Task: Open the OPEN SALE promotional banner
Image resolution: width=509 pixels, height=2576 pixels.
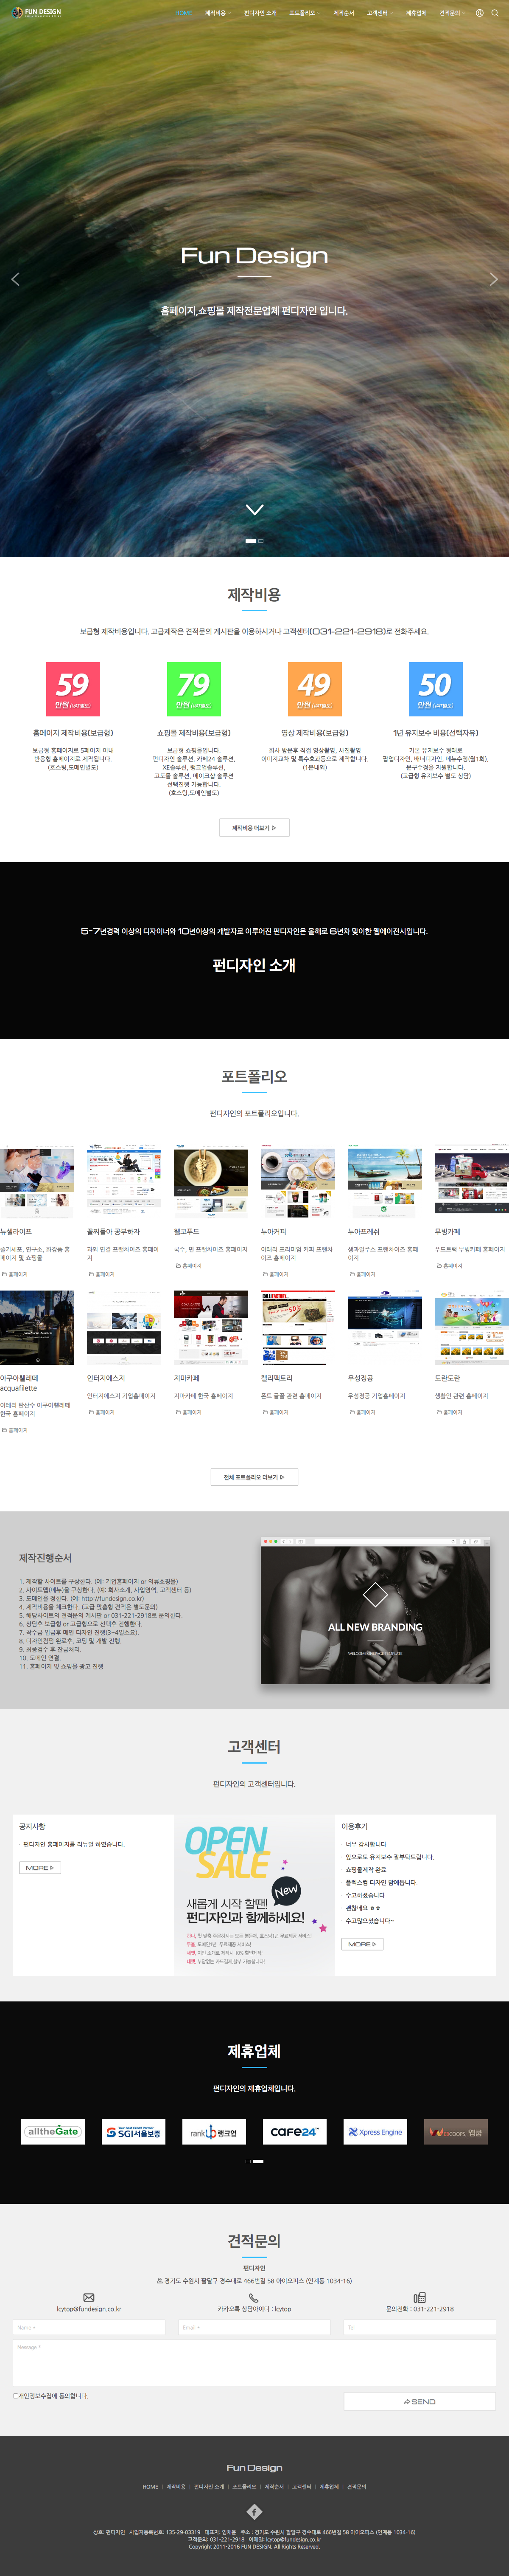Action: pyautogui.click(x=254, y=1894)
